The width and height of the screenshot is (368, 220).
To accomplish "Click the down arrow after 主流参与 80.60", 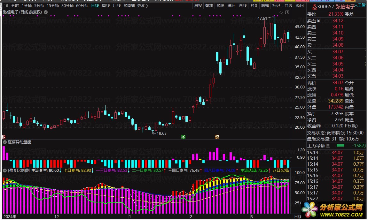I will pyautogui.click(x=60, y=171).
